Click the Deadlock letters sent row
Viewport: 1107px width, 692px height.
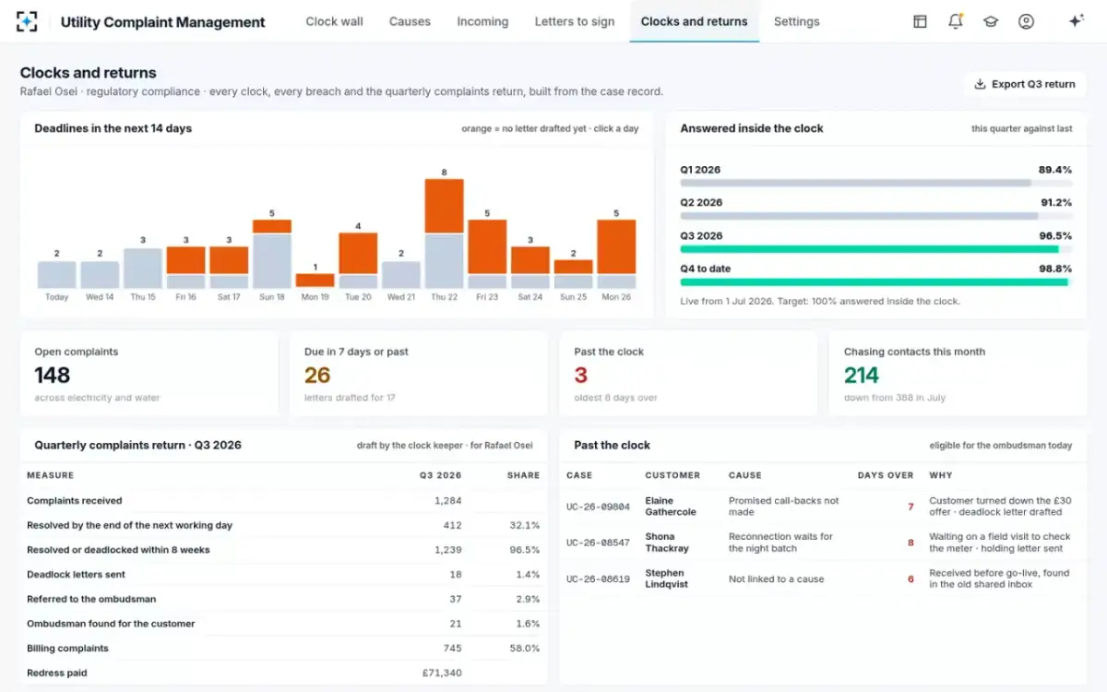click(x=283, y=574)
